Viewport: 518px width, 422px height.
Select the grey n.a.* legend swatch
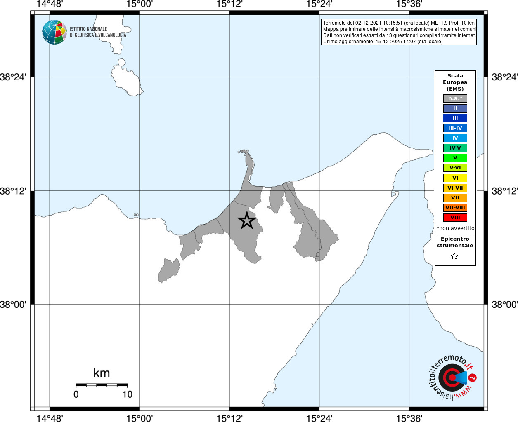click(455, 98)
